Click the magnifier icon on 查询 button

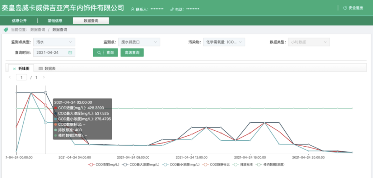click(99, 53)
